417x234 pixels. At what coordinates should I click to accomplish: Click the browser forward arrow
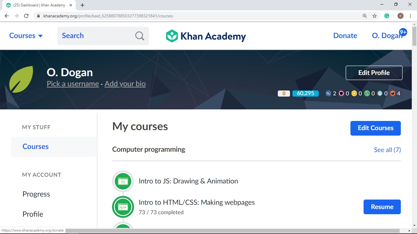(16, 16)
